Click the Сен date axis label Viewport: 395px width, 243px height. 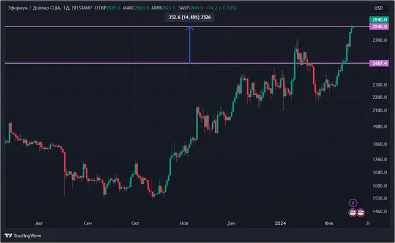pyautogui.click(x=88, y=223)
